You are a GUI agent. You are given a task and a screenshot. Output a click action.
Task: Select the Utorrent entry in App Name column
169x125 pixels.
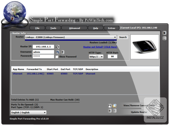coord(18,74)
